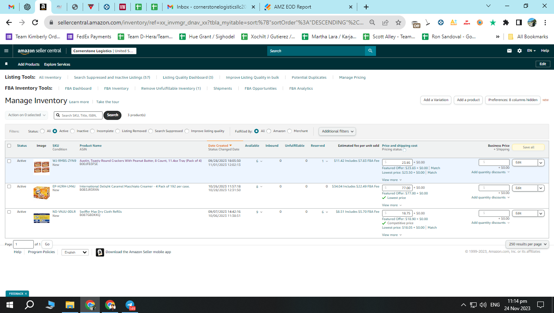Image resolution: width=554 pixels, height=313 pixels.
Task: Open Windows taskbar search
Action: point(29,305)
